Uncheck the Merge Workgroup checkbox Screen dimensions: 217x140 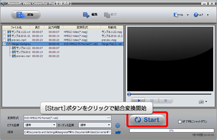[x=4, y=44]
